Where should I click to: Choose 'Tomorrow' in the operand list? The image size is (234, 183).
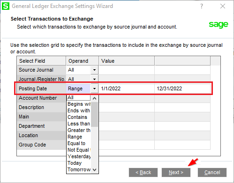click(x=79, y=169)
